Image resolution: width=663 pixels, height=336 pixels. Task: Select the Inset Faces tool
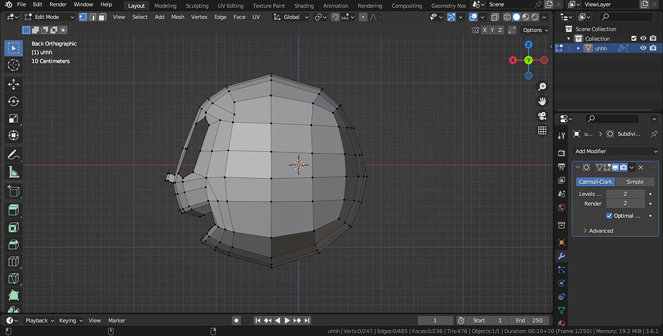(x=13, y=227)
